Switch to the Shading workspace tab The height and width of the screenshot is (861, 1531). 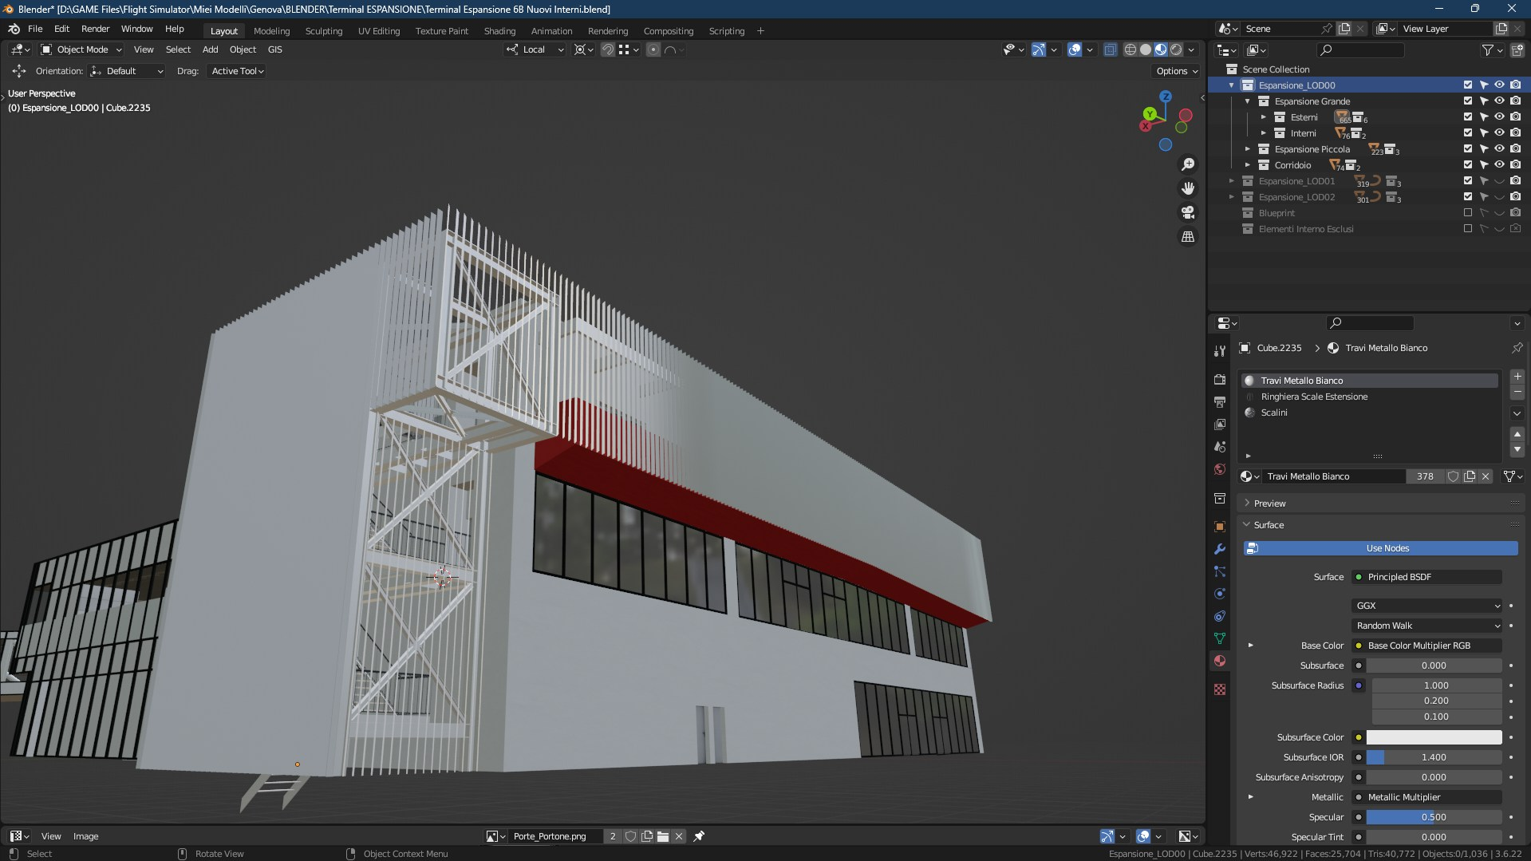(x=499, y=31)
